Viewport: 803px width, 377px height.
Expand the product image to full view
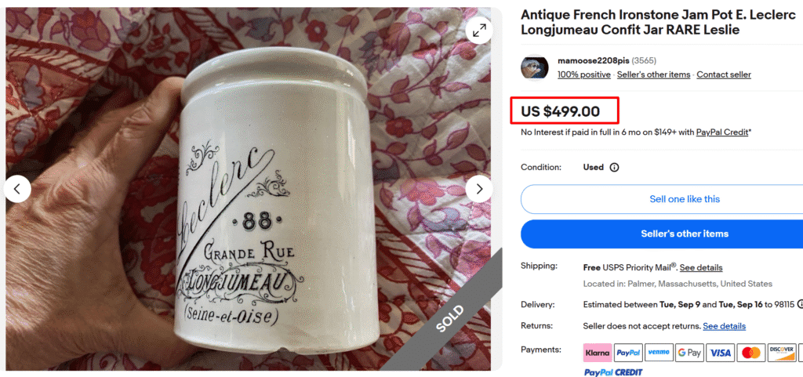click(x=478, y=31)
